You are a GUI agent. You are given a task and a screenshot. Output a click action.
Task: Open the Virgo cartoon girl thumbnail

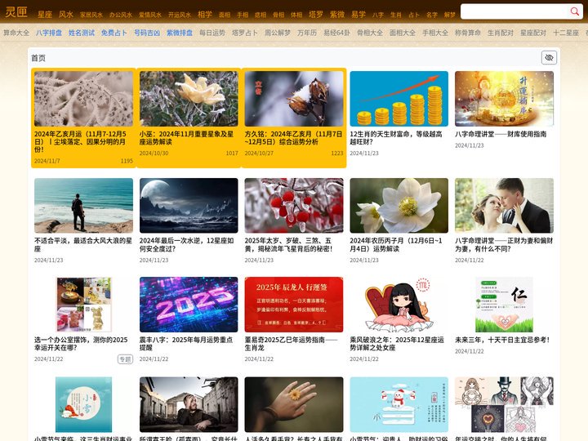tap(399, 305)
